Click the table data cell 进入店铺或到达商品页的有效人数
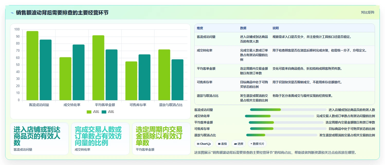This screenshot has width=385, height=165. pyautogui.click(x=254, y=39)
